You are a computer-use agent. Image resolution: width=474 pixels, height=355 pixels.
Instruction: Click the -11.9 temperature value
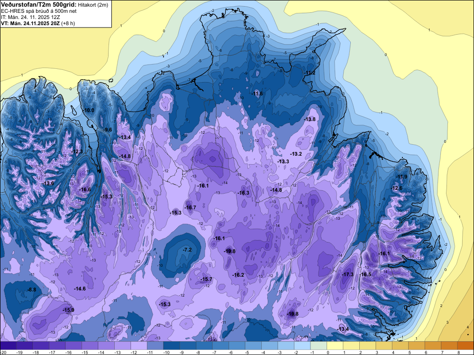coord(402,177)
